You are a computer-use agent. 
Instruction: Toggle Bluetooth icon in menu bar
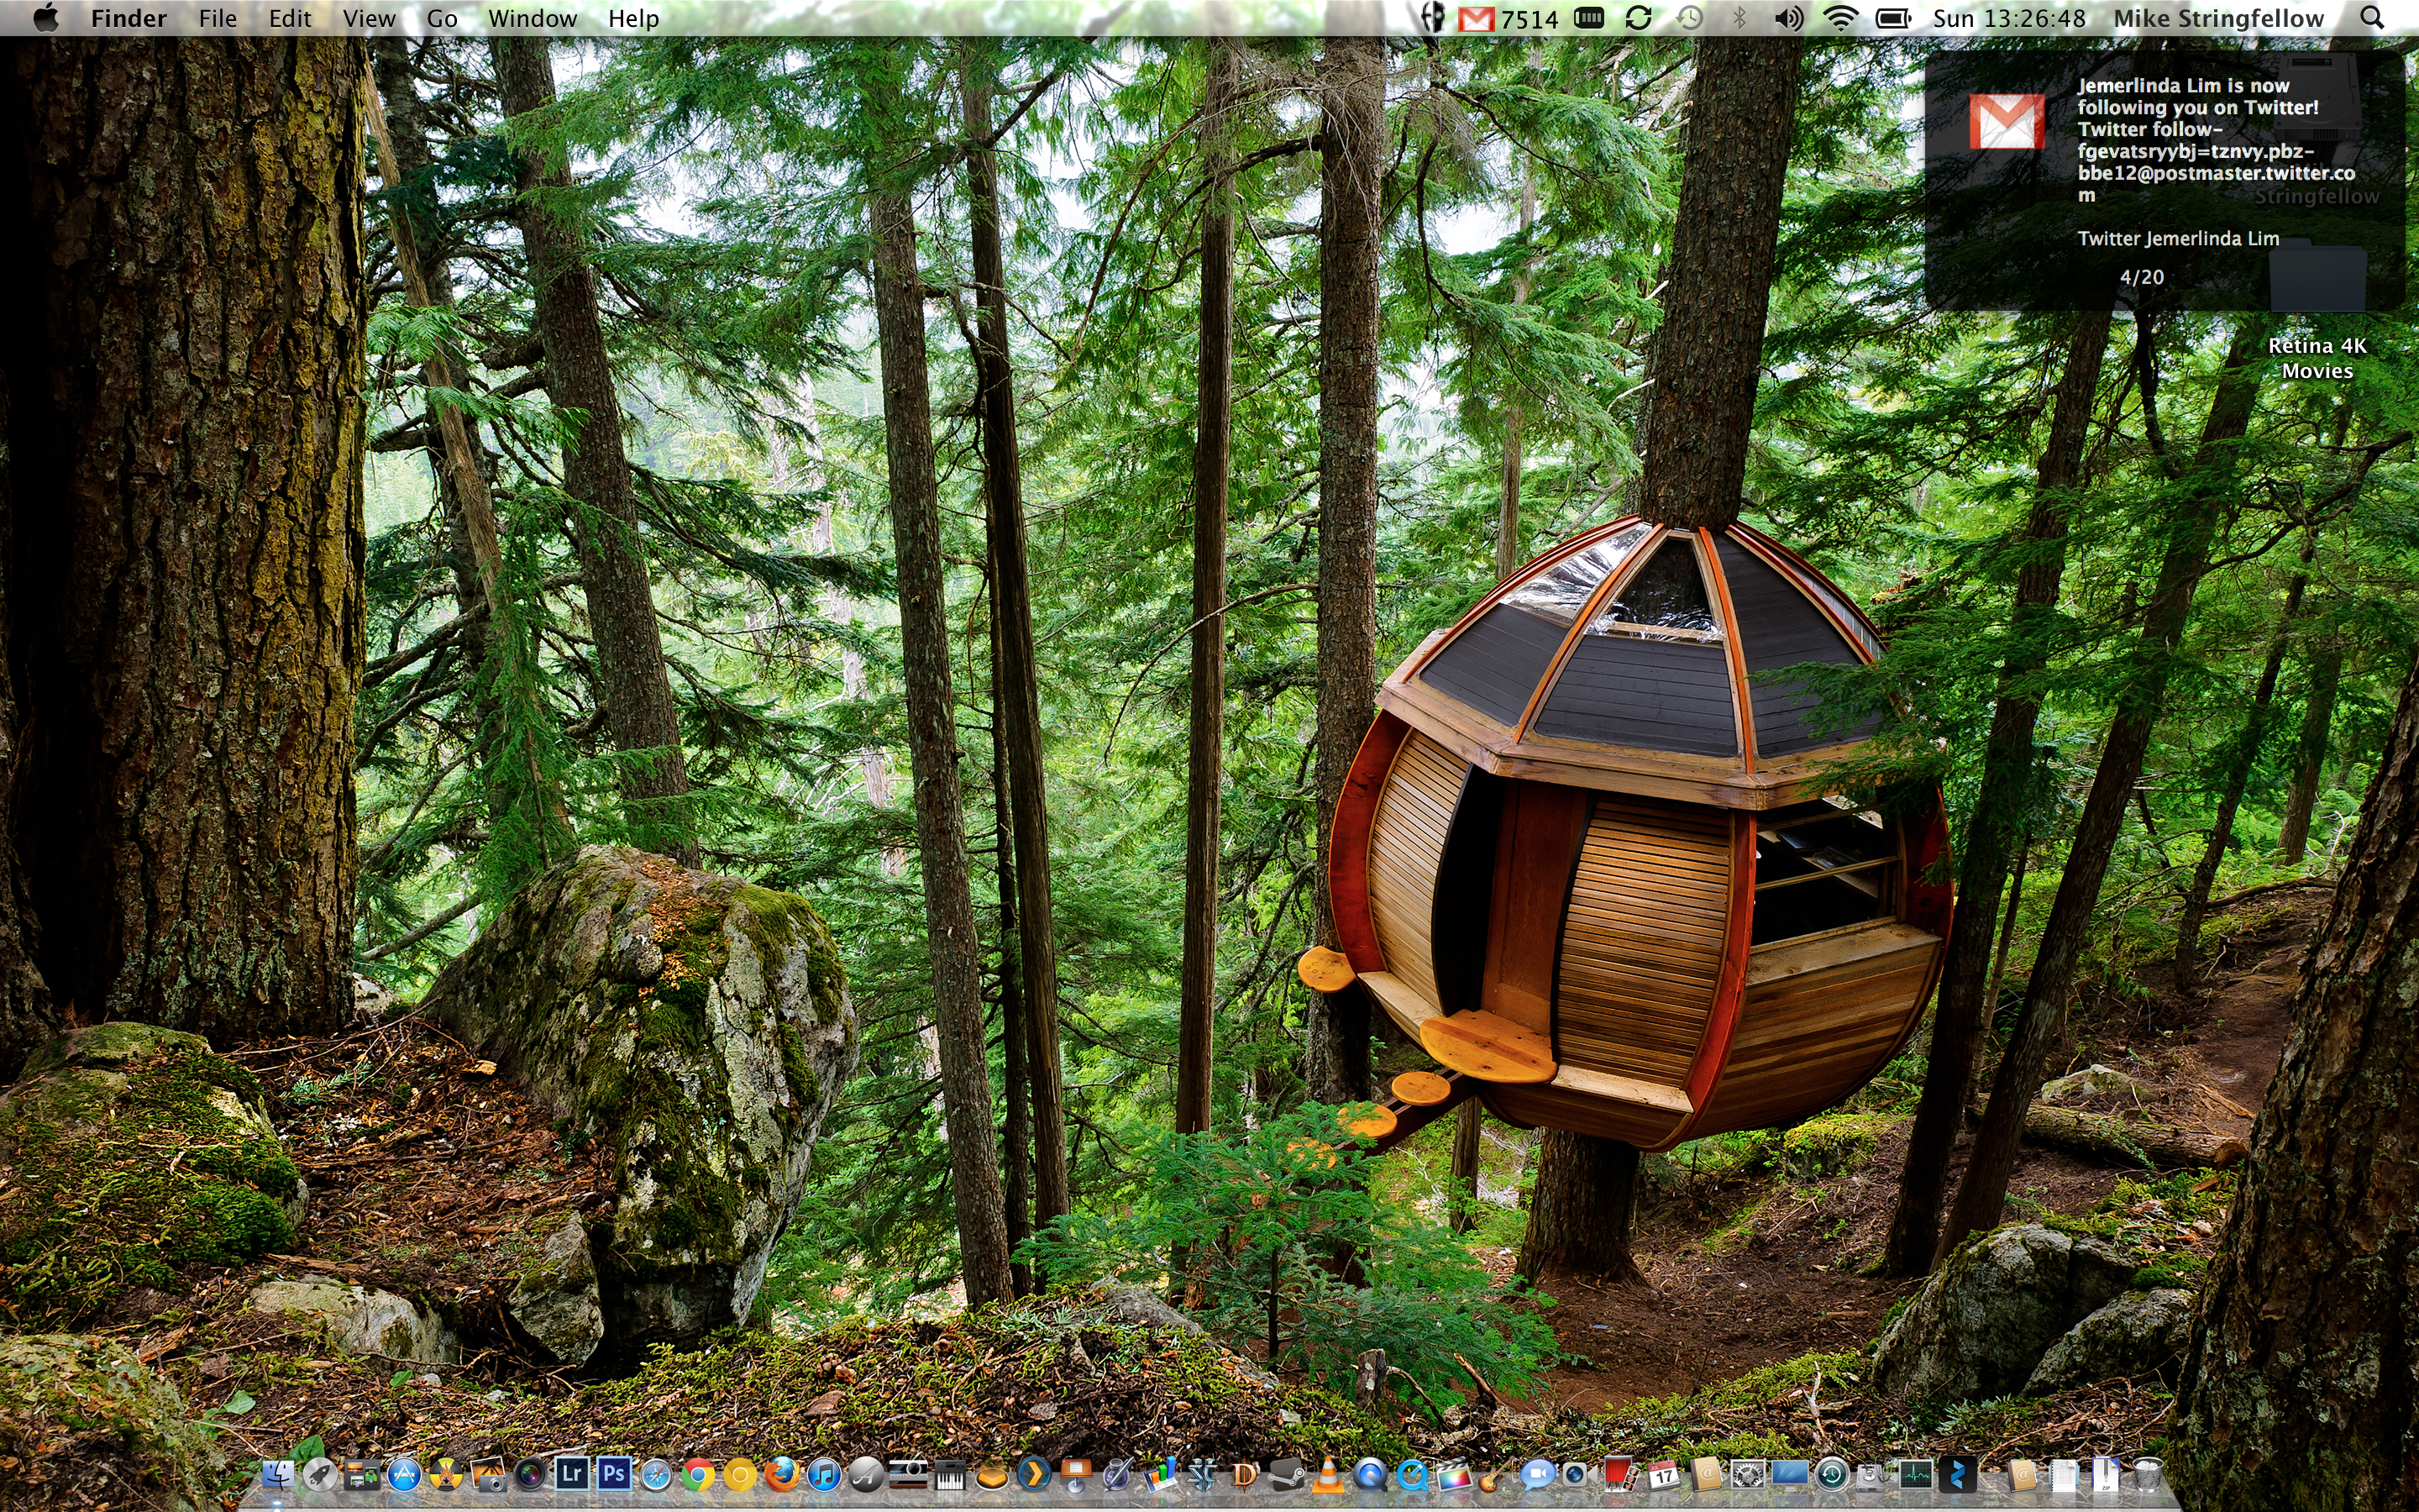click(1739, 18)
